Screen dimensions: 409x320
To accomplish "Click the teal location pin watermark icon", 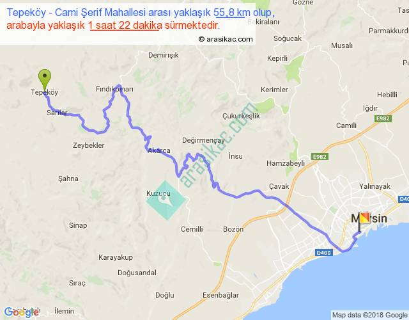I will pyautogui.click(x=166, y=200).
